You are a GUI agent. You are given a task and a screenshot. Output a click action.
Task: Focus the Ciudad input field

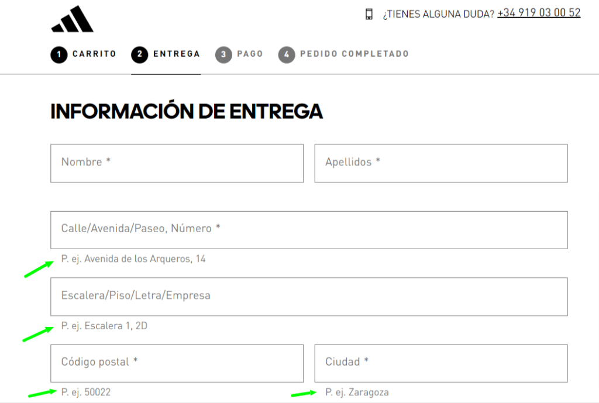(441, 363)
